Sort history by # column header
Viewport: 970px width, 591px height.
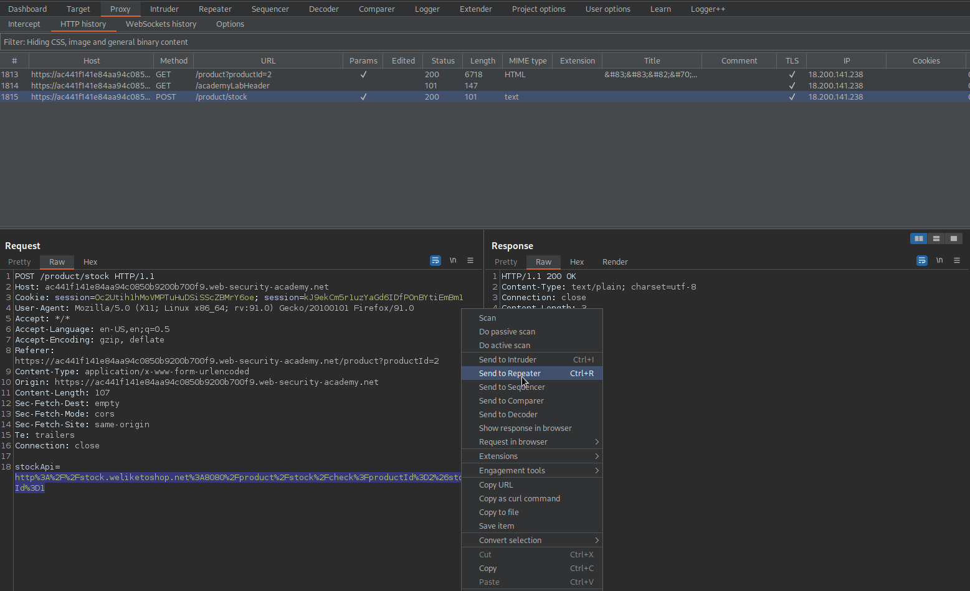14,60
